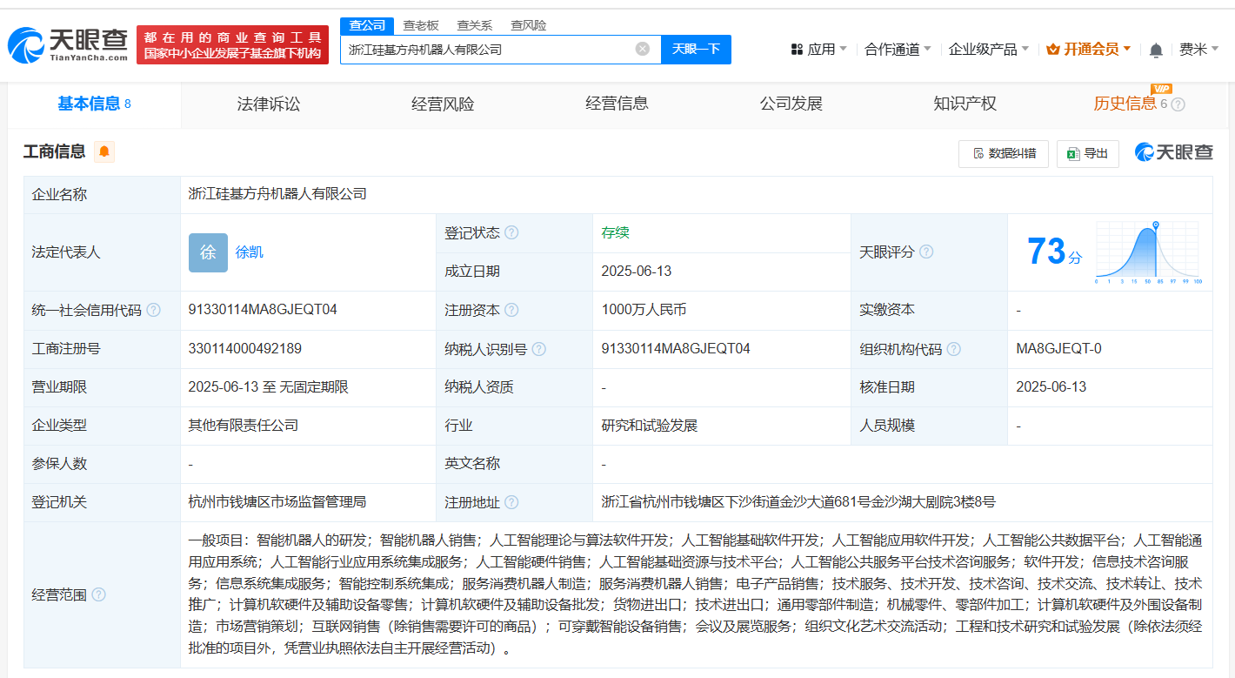Screen dimensions: 1235x678
Task: Click the orange alert bell beside 工商信息
Action: (x=104, y=152)
